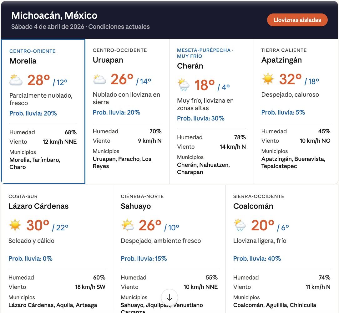Image resolution: width=339 pixels, height=313 pixels.
Task: Select the Sahuayo card heading
Action: pos(136,206)
